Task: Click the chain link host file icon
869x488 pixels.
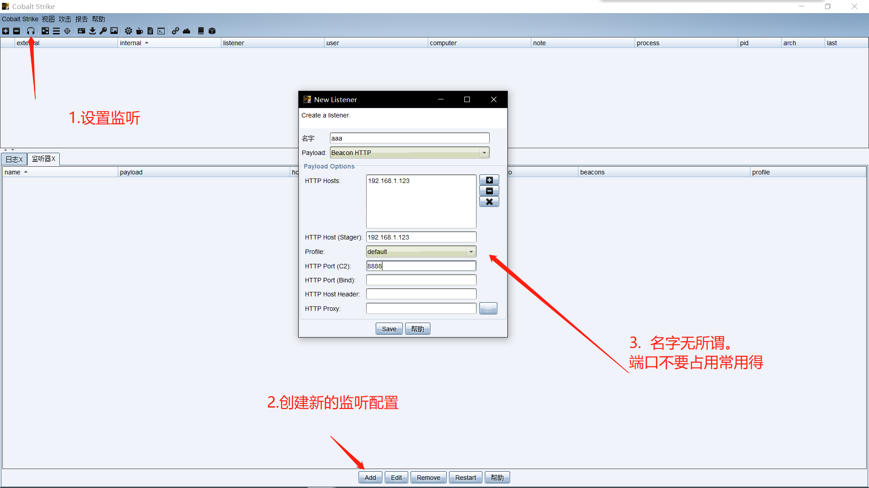Action: coord(175,31)
